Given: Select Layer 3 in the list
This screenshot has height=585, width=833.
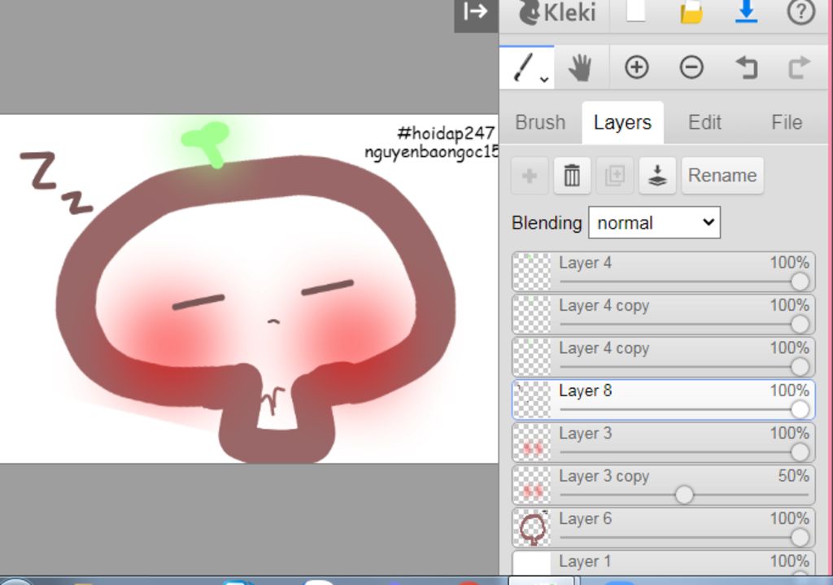Looking at the screenshot, I should pyautogui.click(x=663, y=442).
